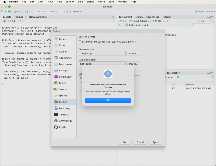
Task: Switch to the Terminal tab
Action: click(x=19, y=17)
